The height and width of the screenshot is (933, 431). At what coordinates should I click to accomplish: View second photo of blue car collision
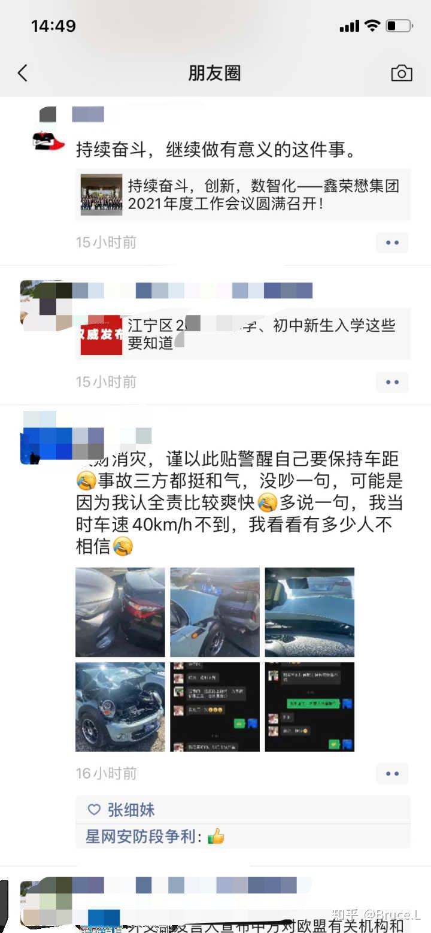[215, 612]
